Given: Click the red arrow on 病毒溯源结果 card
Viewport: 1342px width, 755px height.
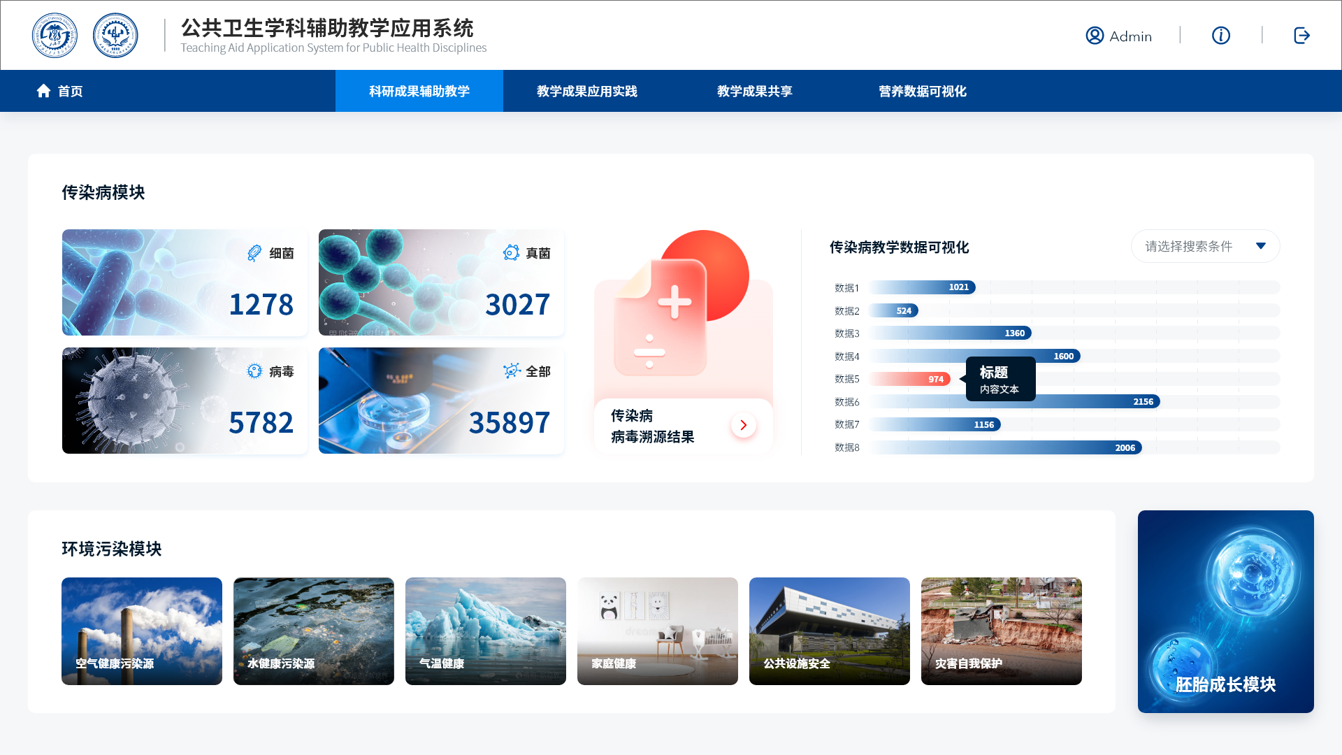Looking at the screenshot, I should [744, 425].
